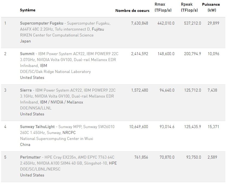This screenshot has height=184, width=228.
Task: Click the DOE/NNSA/LLNL site link
Action: (x=36, y=108)
